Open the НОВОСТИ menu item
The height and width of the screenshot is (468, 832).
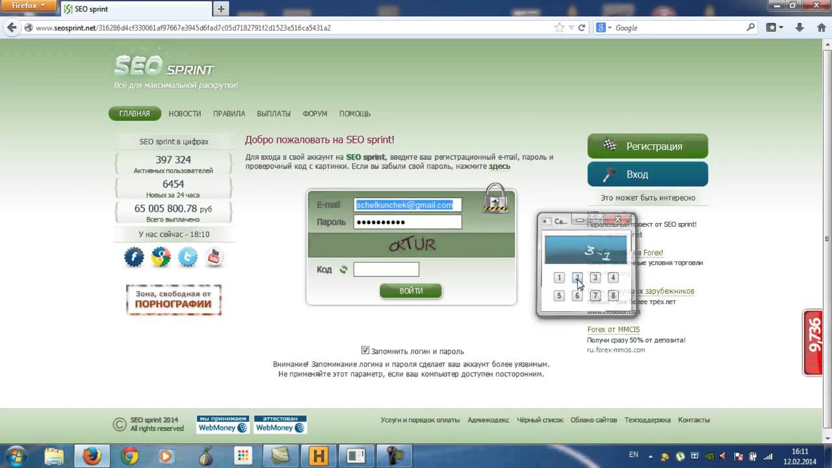click(185, 114)
